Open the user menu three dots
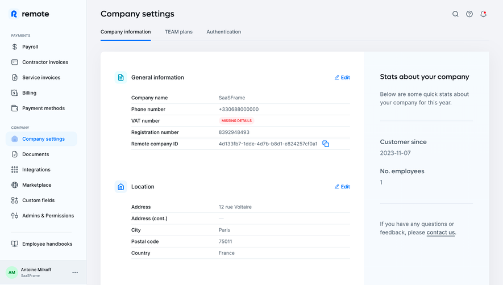This screenshot has width=503, height=285. [75, 273]
